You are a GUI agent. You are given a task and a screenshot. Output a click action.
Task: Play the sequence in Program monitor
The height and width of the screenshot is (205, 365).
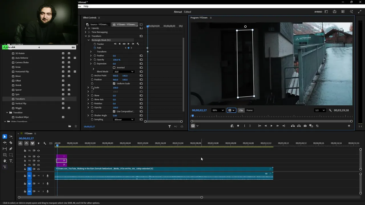(x=271, y=126)
